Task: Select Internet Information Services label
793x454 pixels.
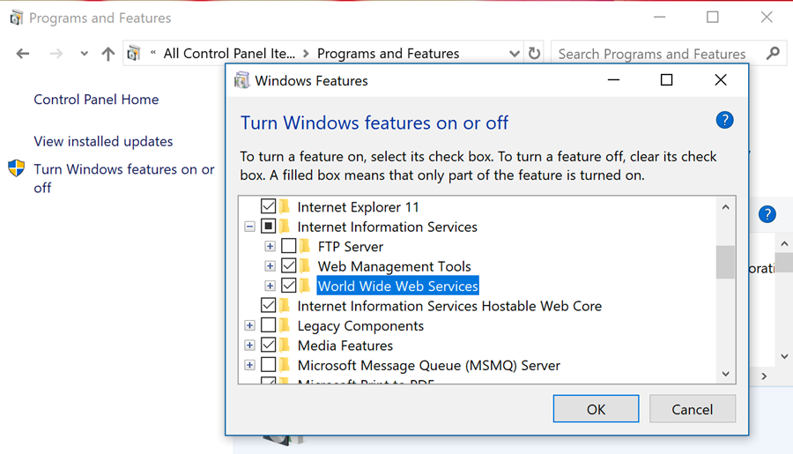Action: point(388,227)
